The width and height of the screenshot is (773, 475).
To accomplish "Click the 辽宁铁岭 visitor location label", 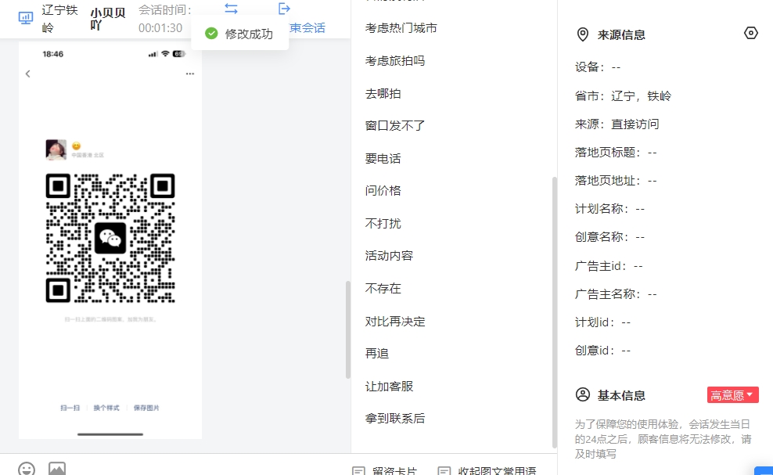I will [x=59, y=19].
